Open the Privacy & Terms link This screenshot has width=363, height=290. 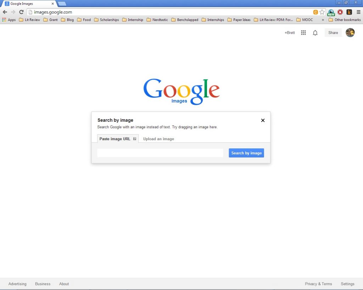point(318,284)
